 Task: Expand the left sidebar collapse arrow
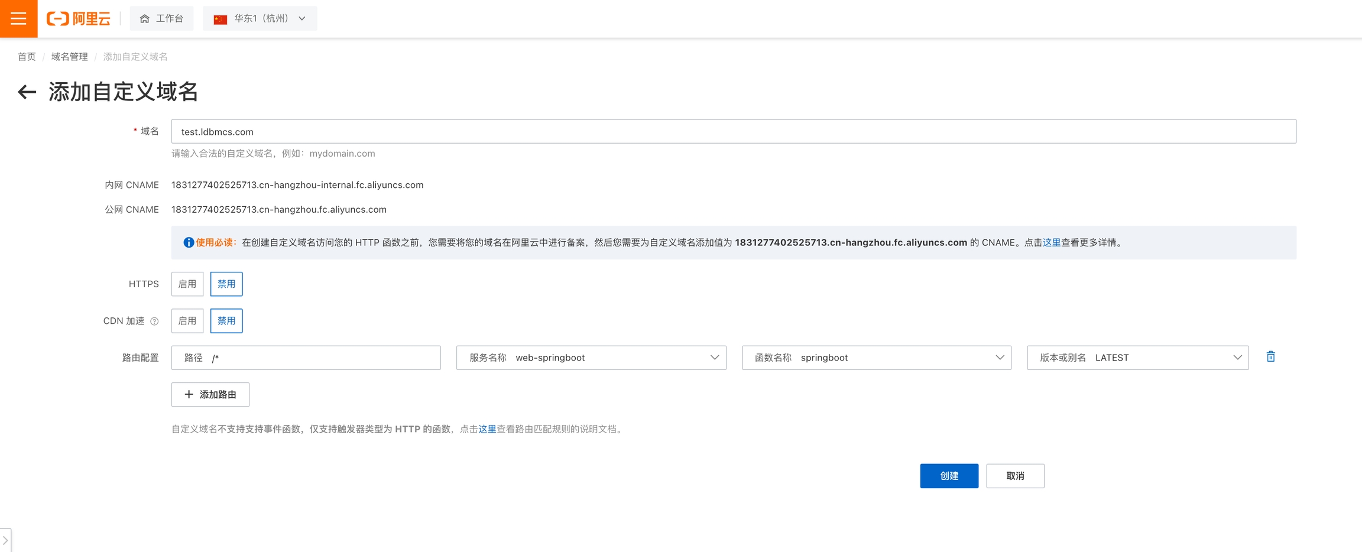[5, 540]
